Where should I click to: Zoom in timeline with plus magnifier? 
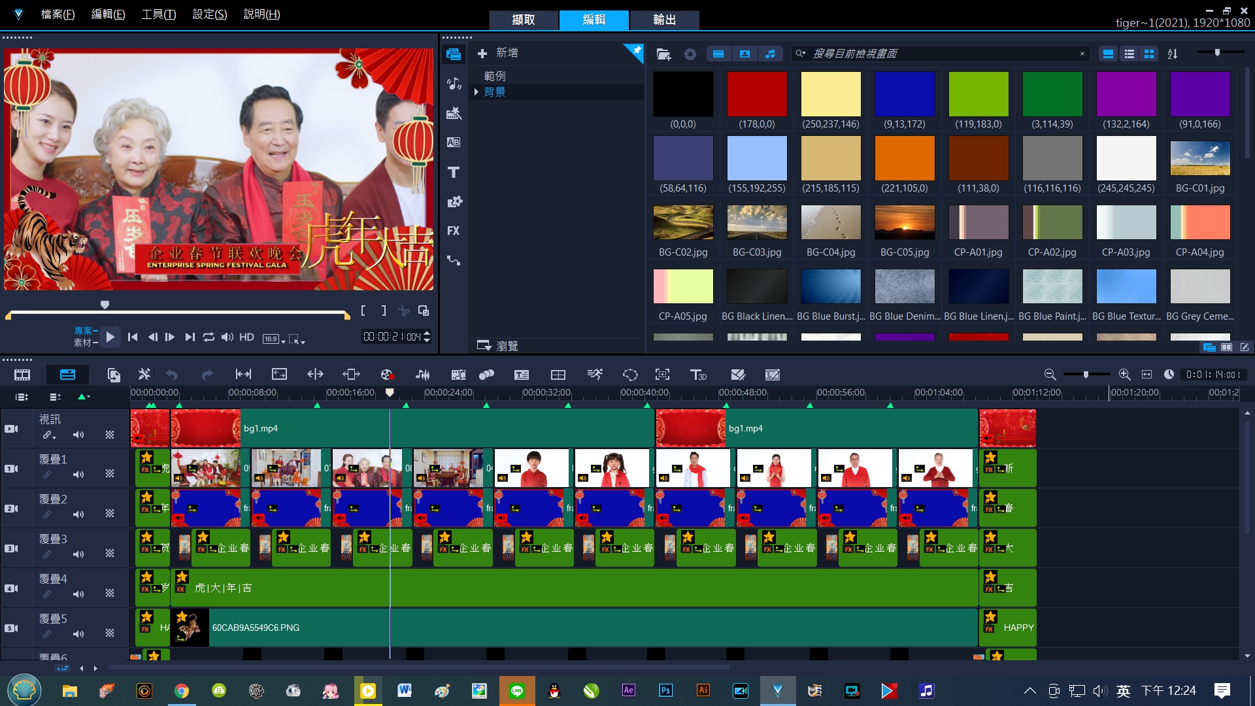point(1124,375)
